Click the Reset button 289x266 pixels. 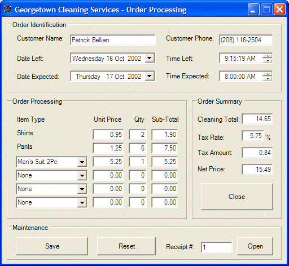pos(126,246)
